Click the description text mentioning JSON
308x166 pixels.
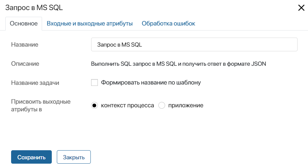coord(178,64)
